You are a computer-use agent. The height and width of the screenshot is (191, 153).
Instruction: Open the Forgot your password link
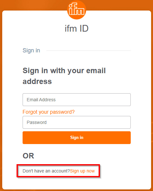pos(49,112)
